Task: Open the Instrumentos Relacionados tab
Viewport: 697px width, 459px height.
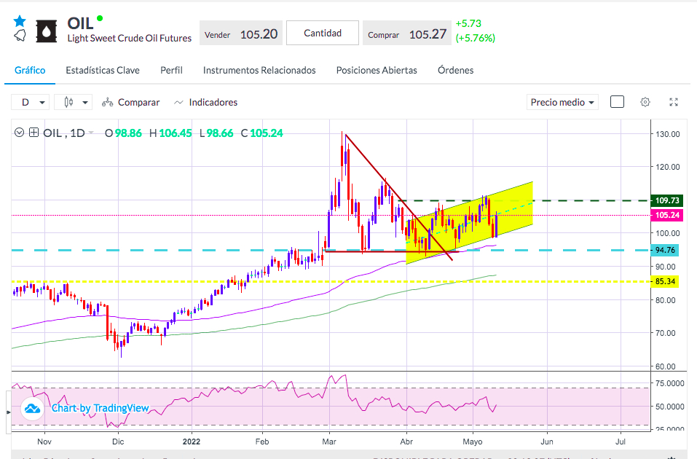Action: coord(259,70)
